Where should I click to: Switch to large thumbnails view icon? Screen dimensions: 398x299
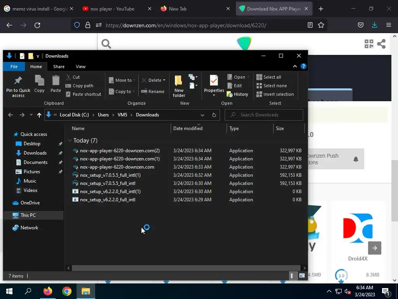click(x=302, y=276)
